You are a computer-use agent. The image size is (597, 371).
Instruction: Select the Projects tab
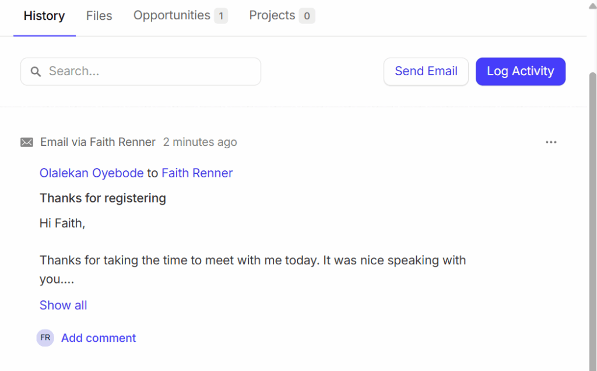[x=272, y=16]
